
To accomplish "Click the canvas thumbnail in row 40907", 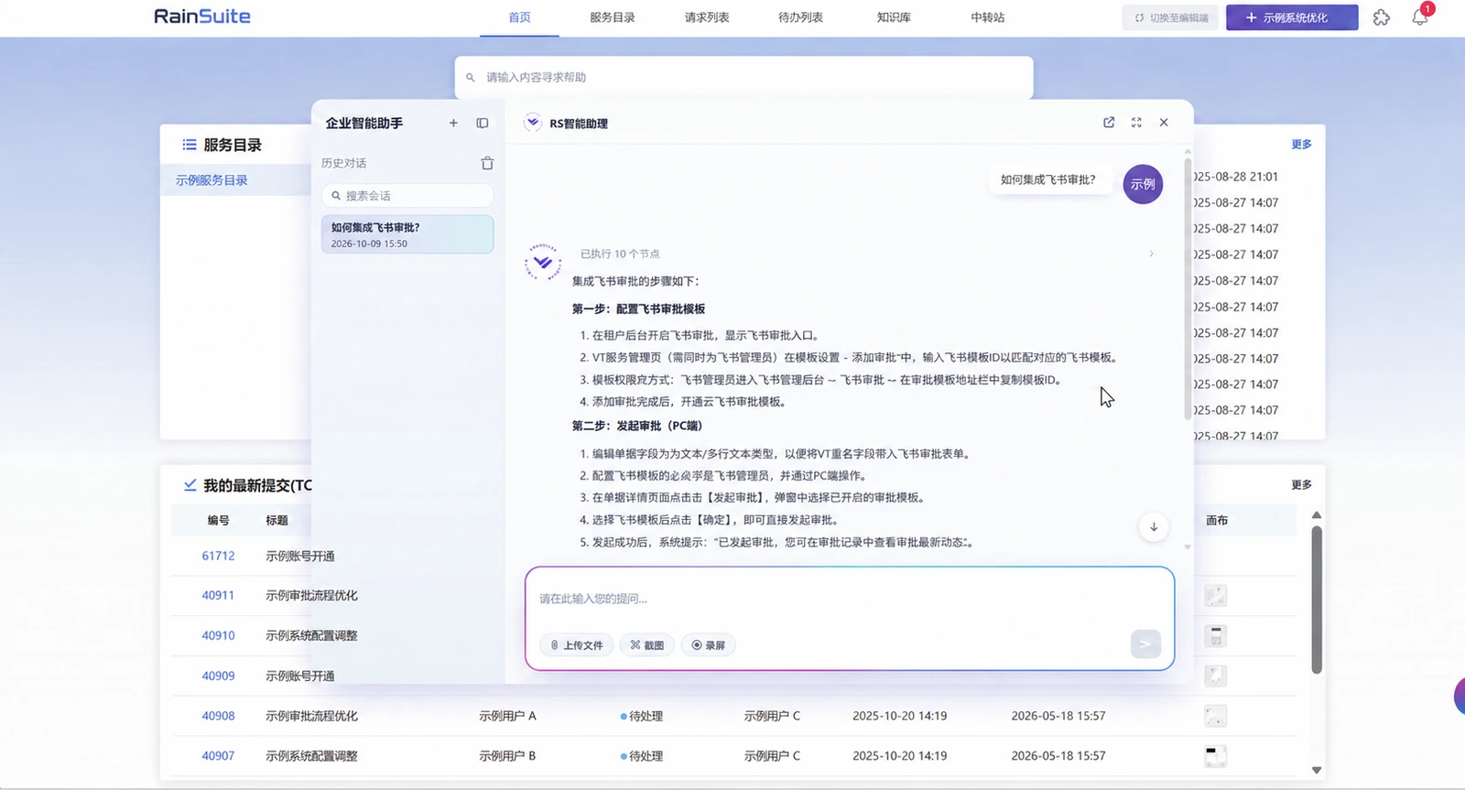I will pos(1215,756).
